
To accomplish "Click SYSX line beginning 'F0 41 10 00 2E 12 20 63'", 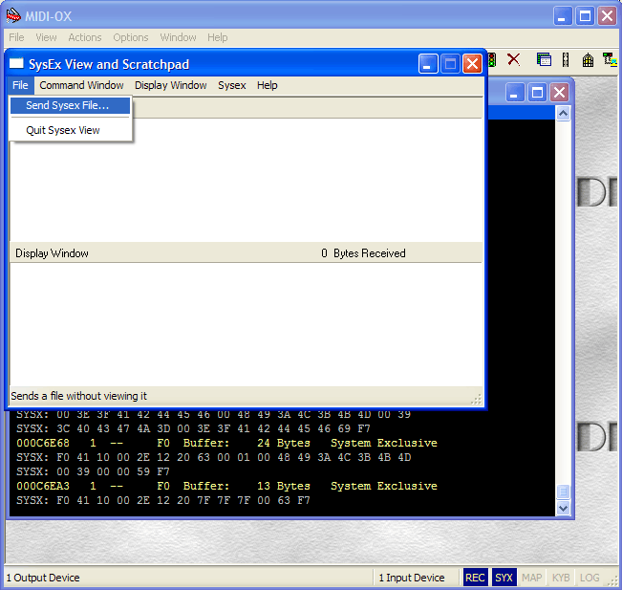I will 213,457.
